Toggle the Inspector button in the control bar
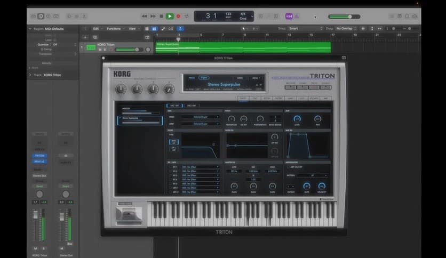The width and height of the screenshot is (446, 258). [x=41, y=16]
